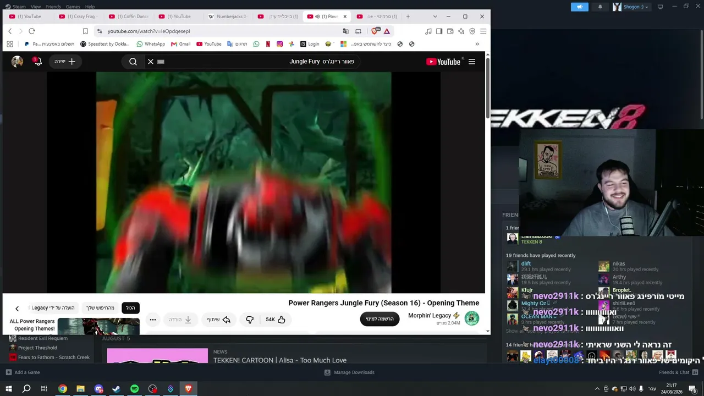Open the browser main menu

[x=483, y=31]
